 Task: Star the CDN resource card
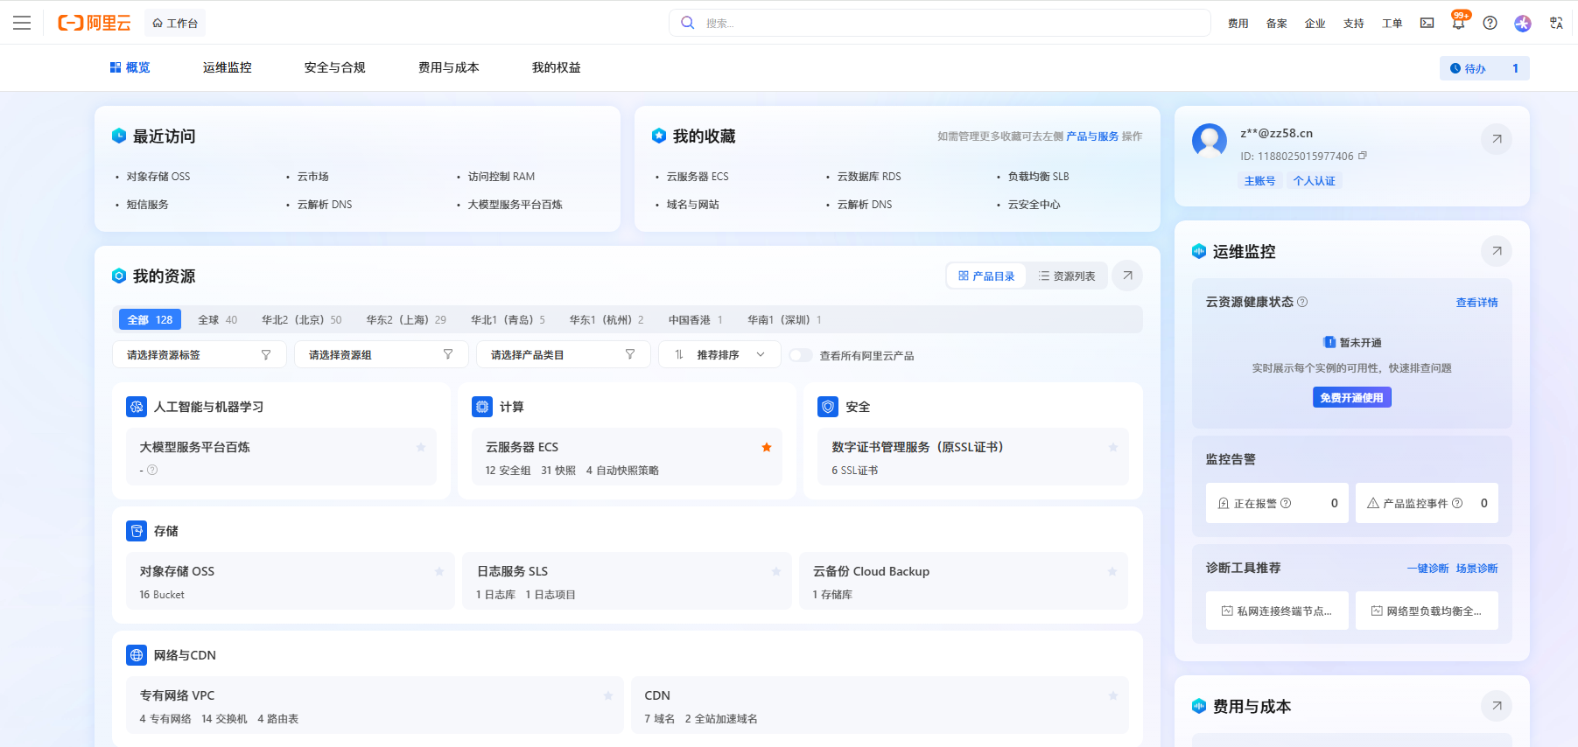pyautogui.click(x=1113, y=695)
